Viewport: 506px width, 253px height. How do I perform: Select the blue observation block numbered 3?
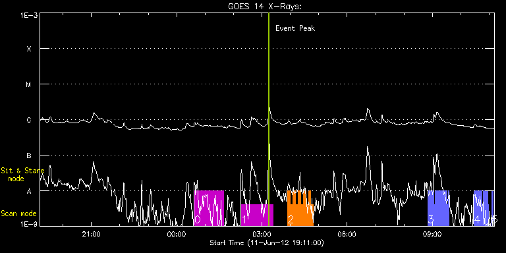point(438,208)
